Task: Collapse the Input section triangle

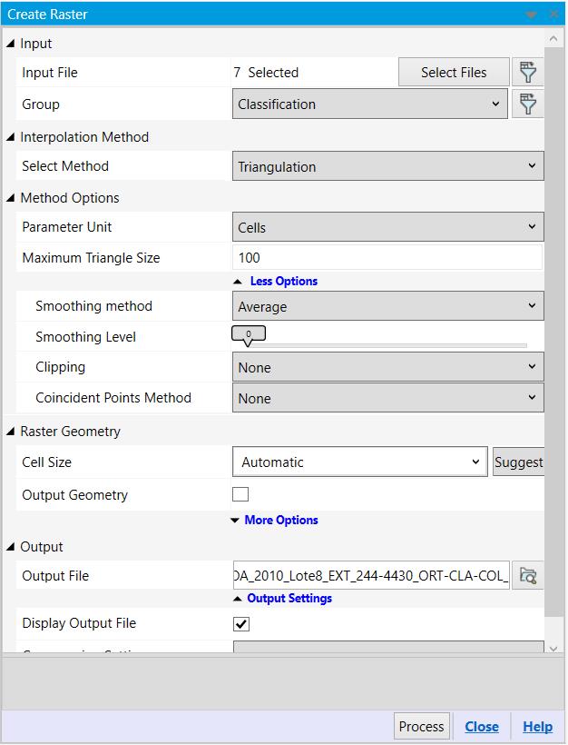Action: tap(11, 44)
